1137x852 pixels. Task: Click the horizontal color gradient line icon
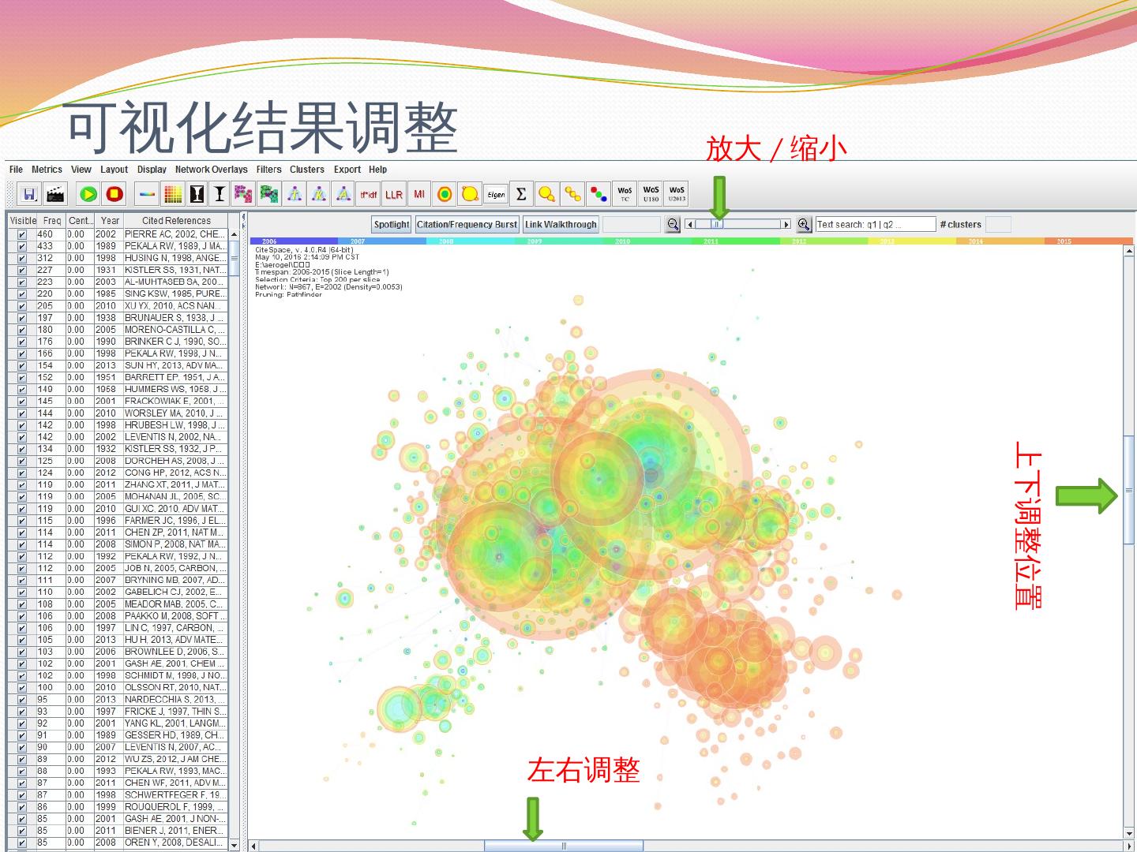coord(148,194)
